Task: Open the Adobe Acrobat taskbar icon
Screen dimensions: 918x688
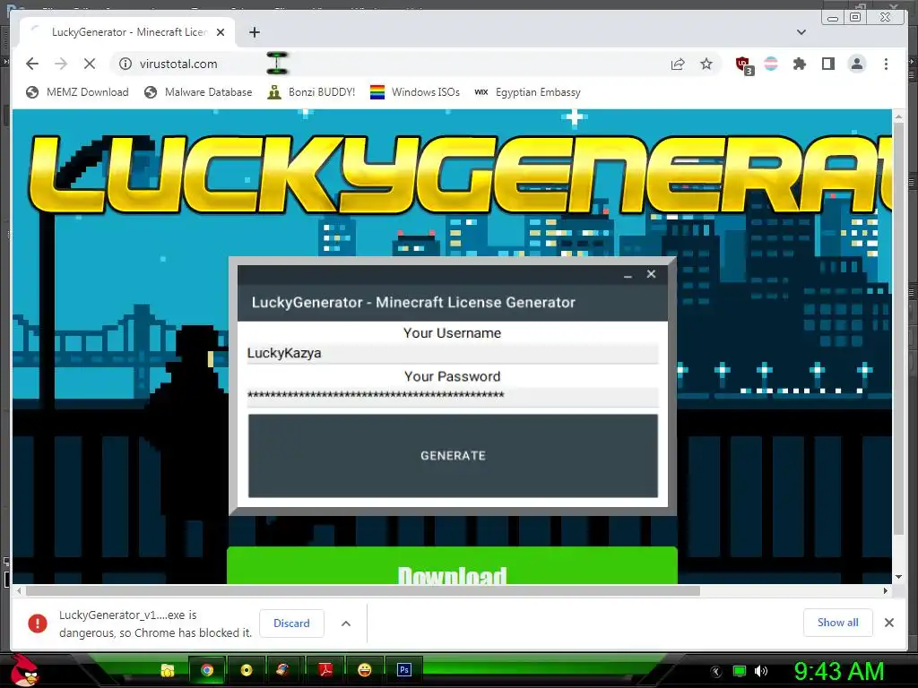Action: pos(325,670)
